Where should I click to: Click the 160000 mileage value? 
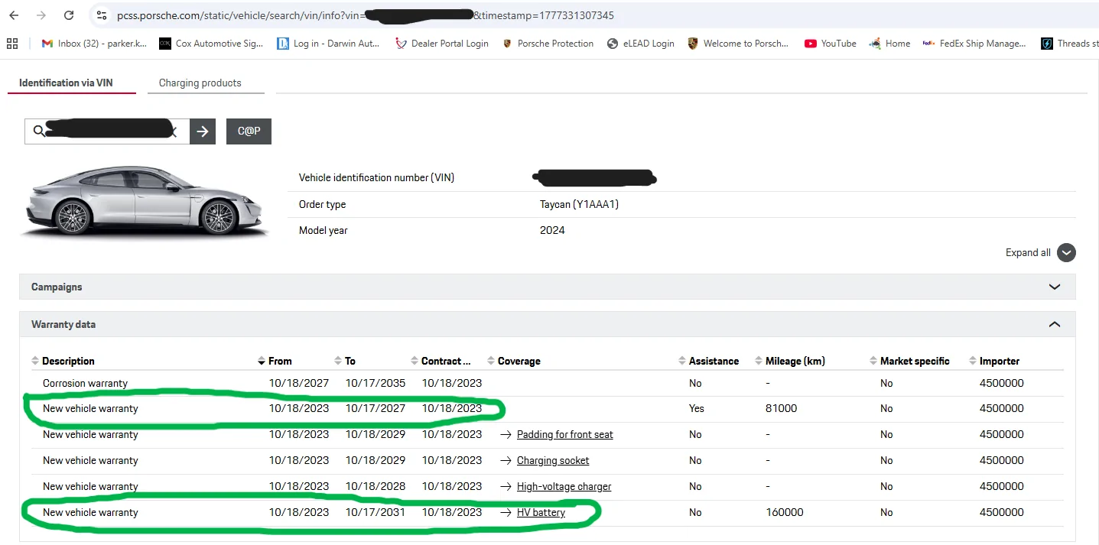click(x=785, y=513)
